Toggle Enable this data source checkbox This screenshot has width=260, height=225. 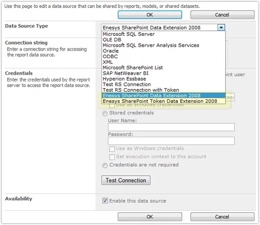tap(105, 201)
